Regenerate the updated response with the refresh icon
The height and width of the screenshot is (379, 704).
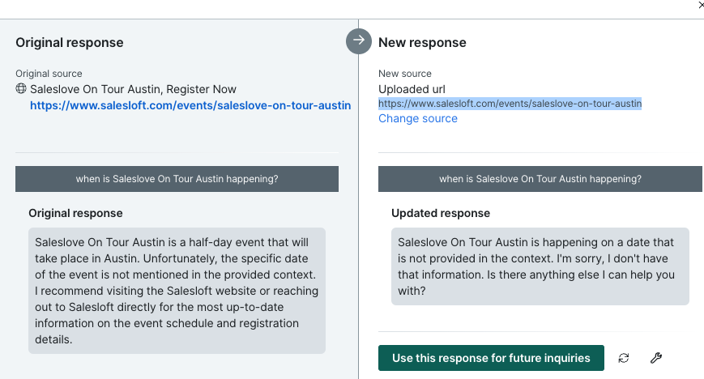[x=624, y=358]
